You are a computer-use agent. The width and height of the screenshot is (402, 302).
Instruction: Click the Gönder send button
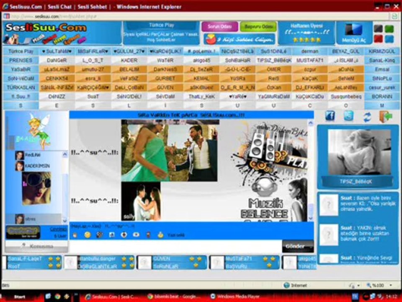coord(298,246)
